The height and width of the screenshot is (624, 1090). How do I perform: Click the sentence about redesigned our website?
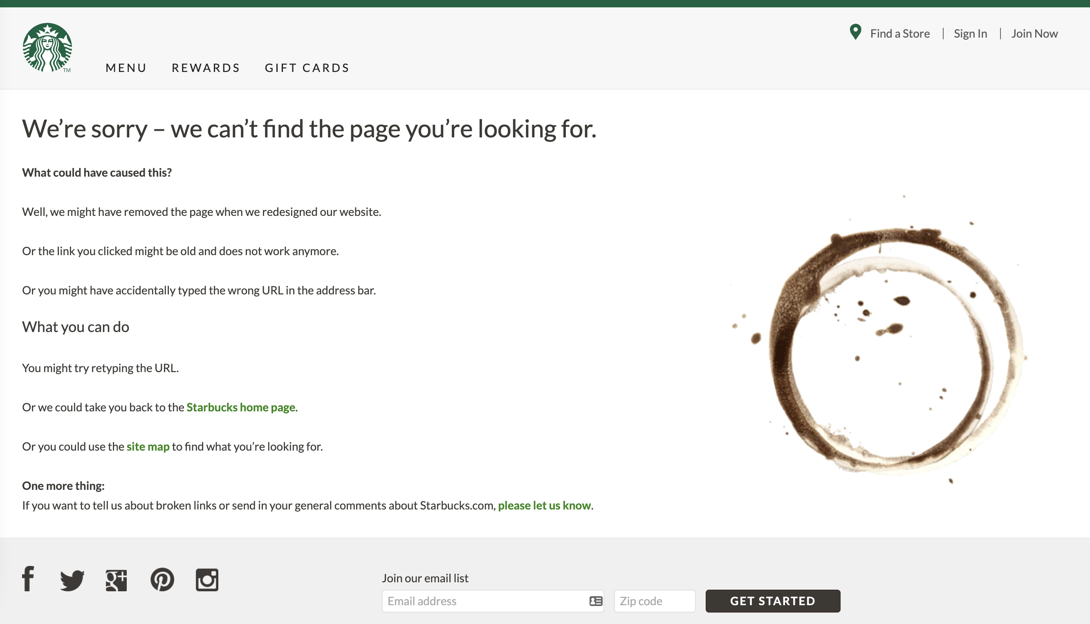click(x=202, y=212)
